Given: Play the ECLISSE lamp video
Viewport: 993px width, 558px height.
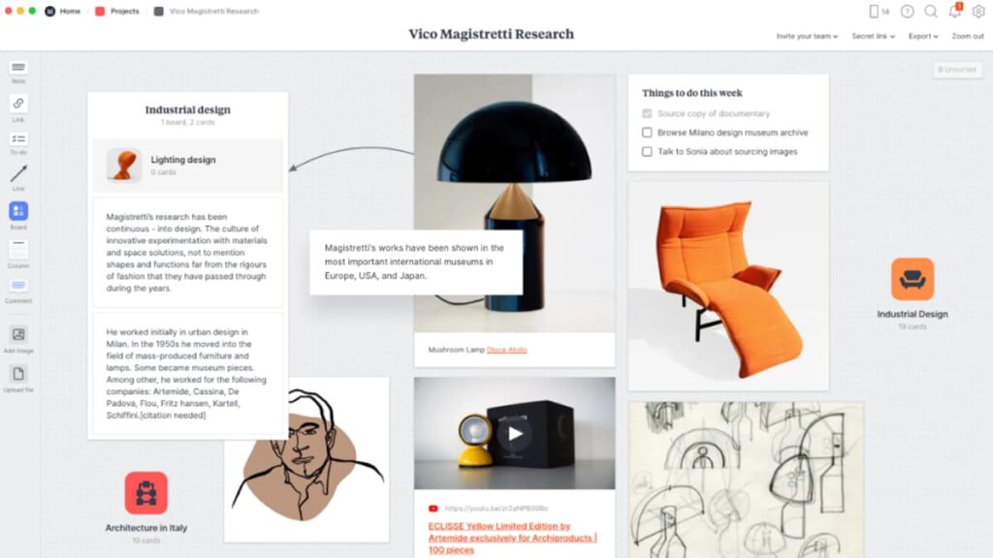Looking at the screenshot, I should [515, 433].
